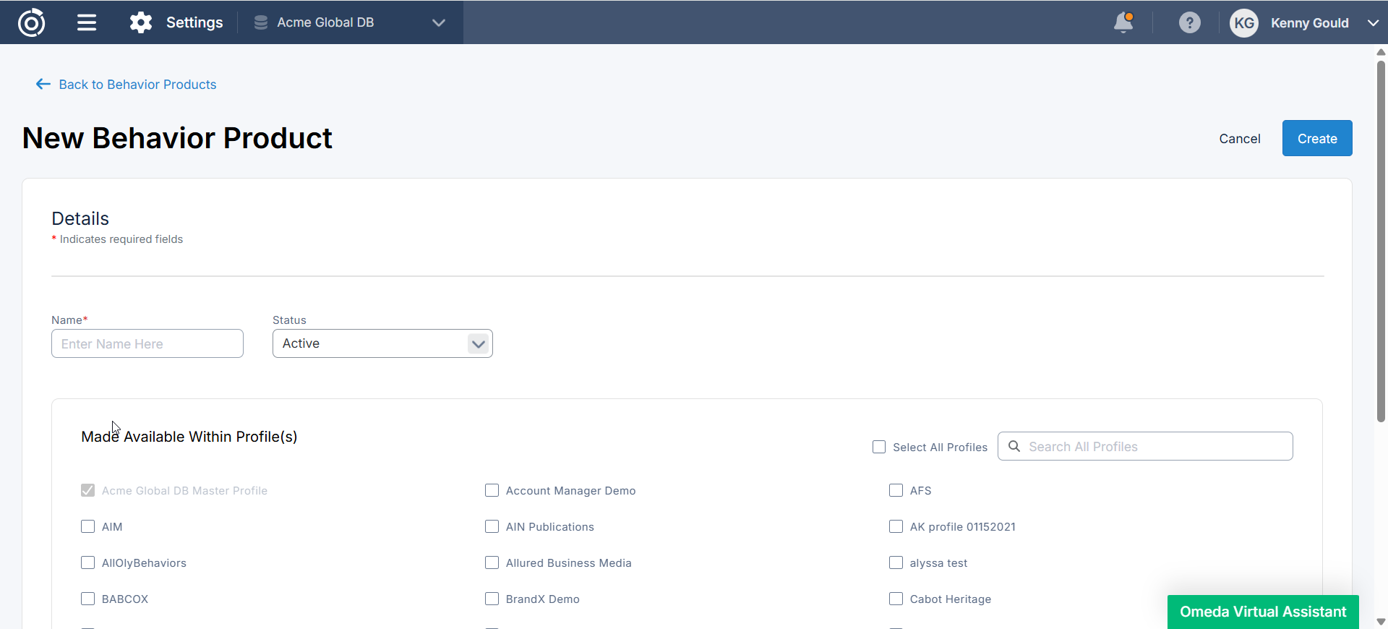Open the Settings menu item
Screen dimensions: 1388x629
click(x=194, y=22)
